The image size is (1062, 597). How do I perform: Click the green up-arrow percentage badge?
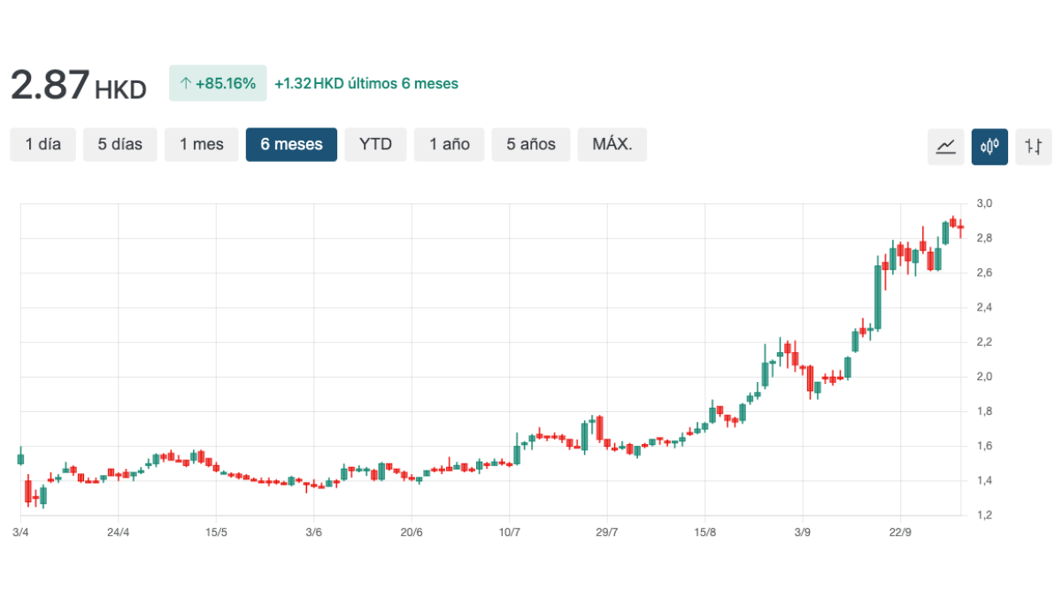click(217, 84)
